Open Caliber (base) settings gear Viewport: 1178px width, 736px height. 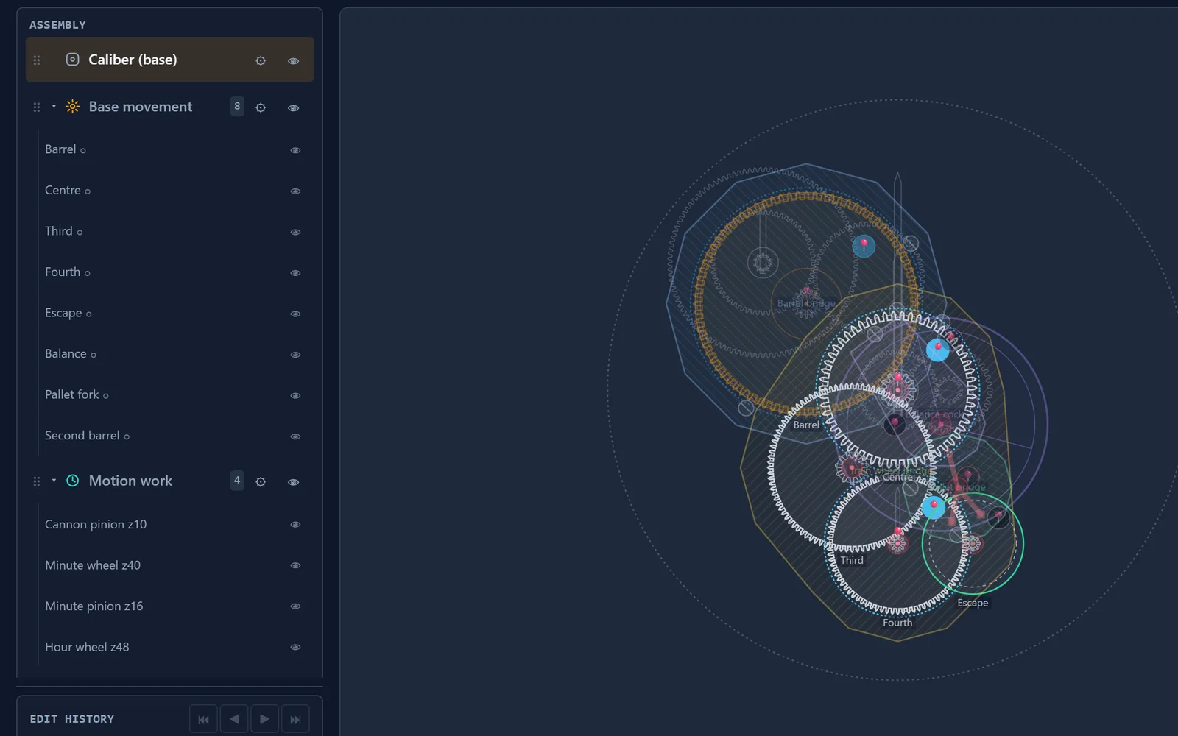[261, 60]
